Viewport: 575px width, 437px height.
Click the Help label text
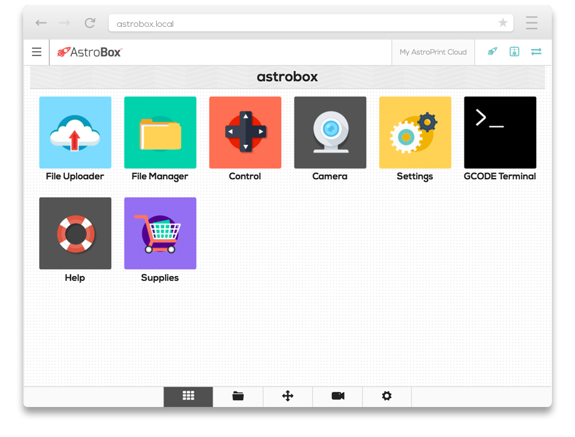pos(75,278)
